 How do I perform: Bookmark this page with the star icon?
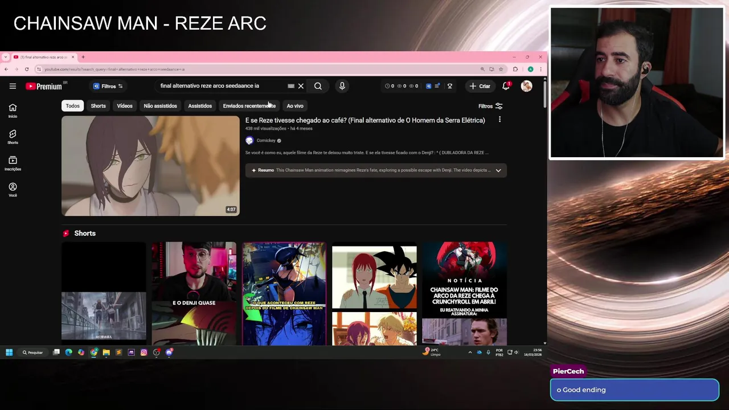(501, 69)
